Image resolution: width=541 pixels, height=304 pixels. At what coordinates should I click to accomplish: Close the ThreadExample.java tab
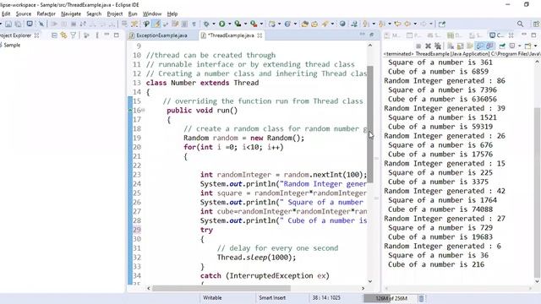coord(260,35)
